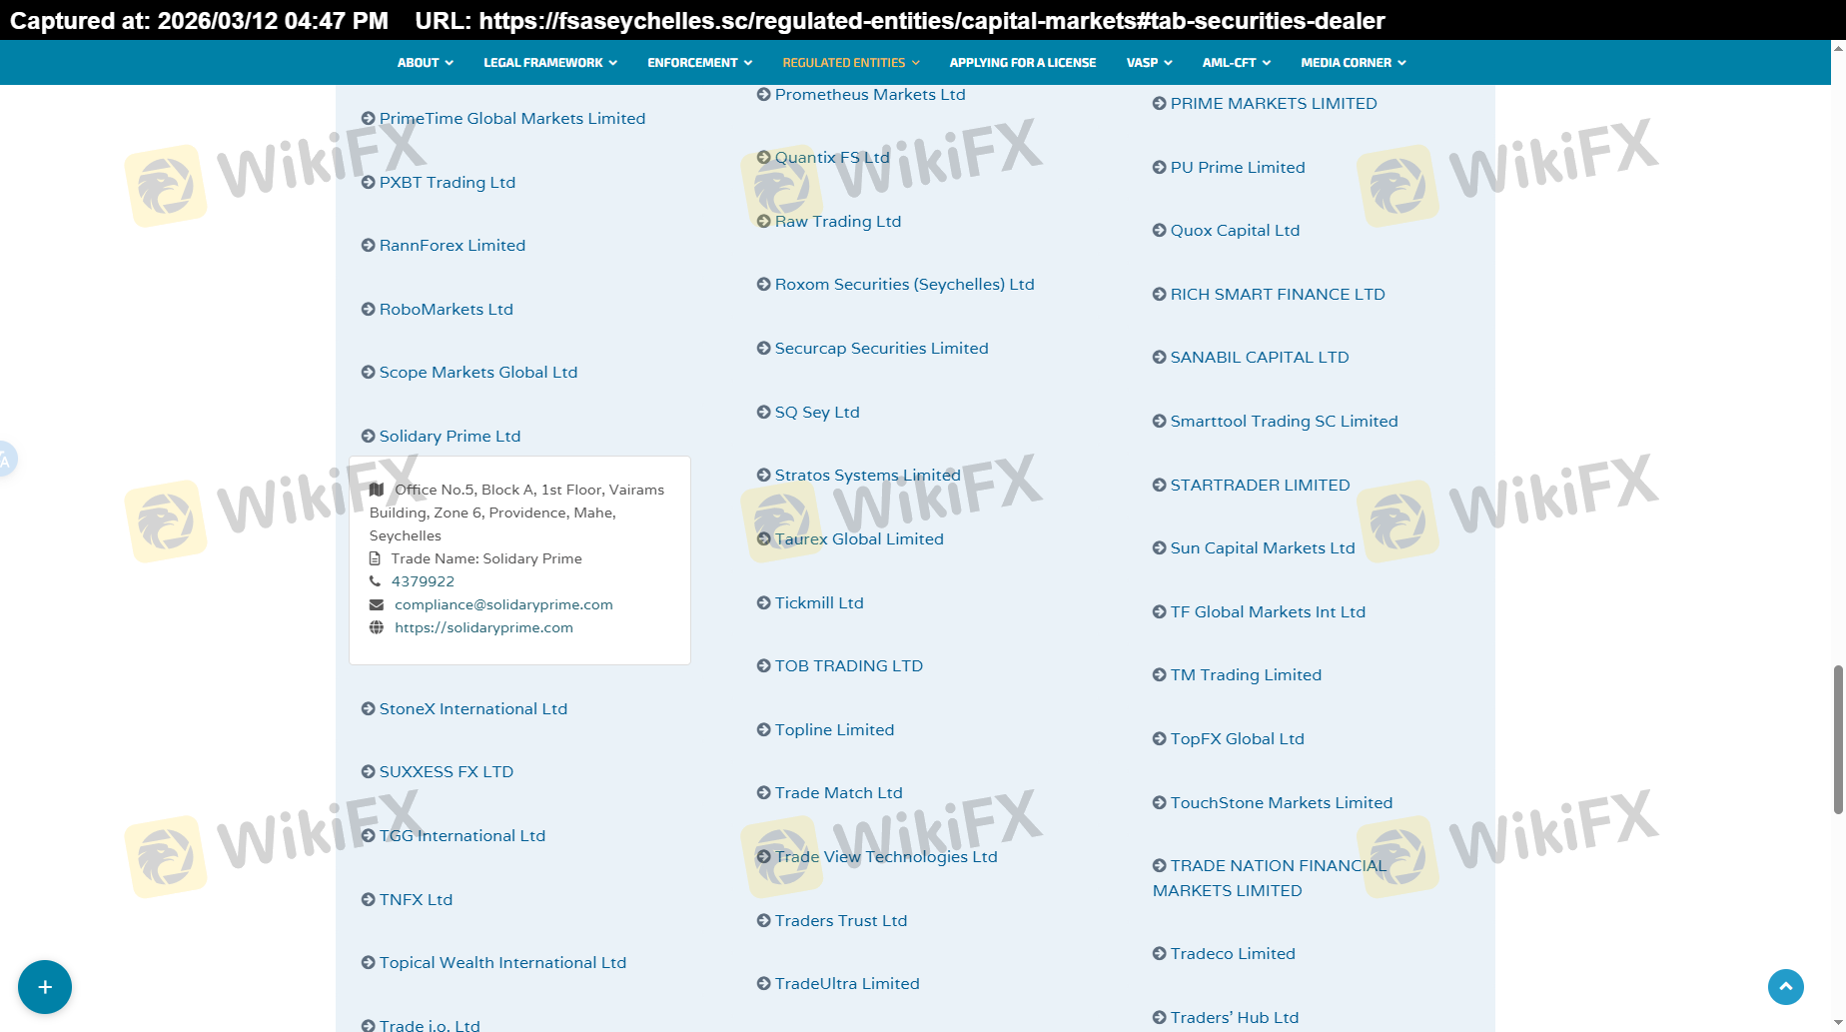Open the Regulated Entities dropdown menu
Screen dimensions: 1846x1032
point(850,63)
